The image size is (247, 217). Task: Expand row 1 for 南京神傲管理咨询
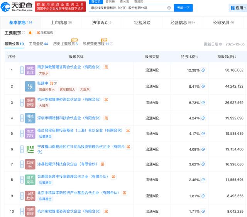22,70
